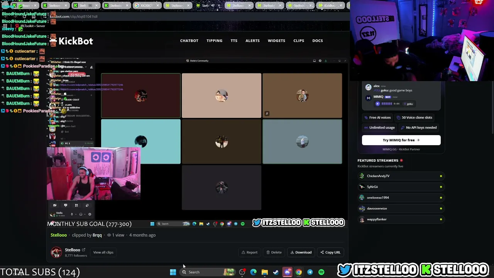Screen dimensions: 494x278
Task: Click the 8,771 followers count
Action: click(x=76, y=256)
